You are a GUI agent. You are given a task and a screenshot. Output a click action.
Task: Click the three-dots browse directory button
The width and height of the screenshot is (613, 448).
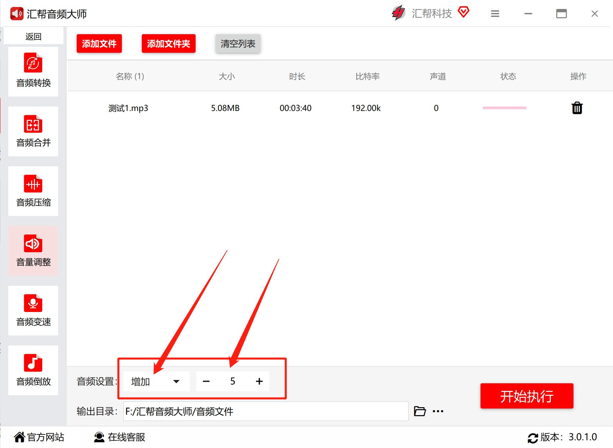[438, 411]
